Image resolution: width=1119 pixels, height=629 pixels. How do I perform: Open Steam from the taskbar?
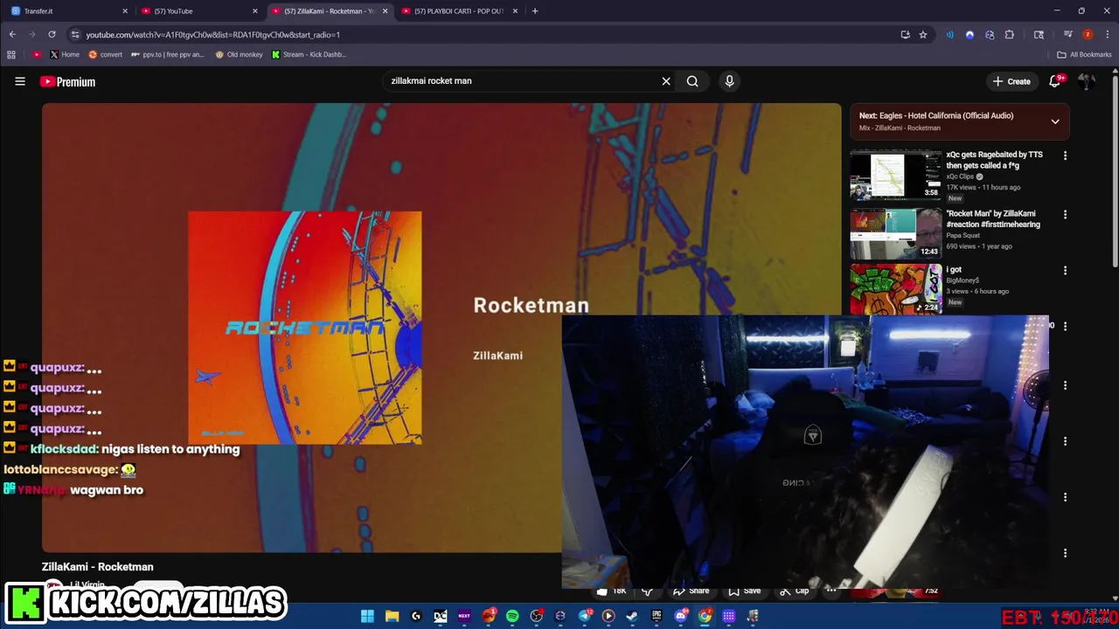pos(632,616)
